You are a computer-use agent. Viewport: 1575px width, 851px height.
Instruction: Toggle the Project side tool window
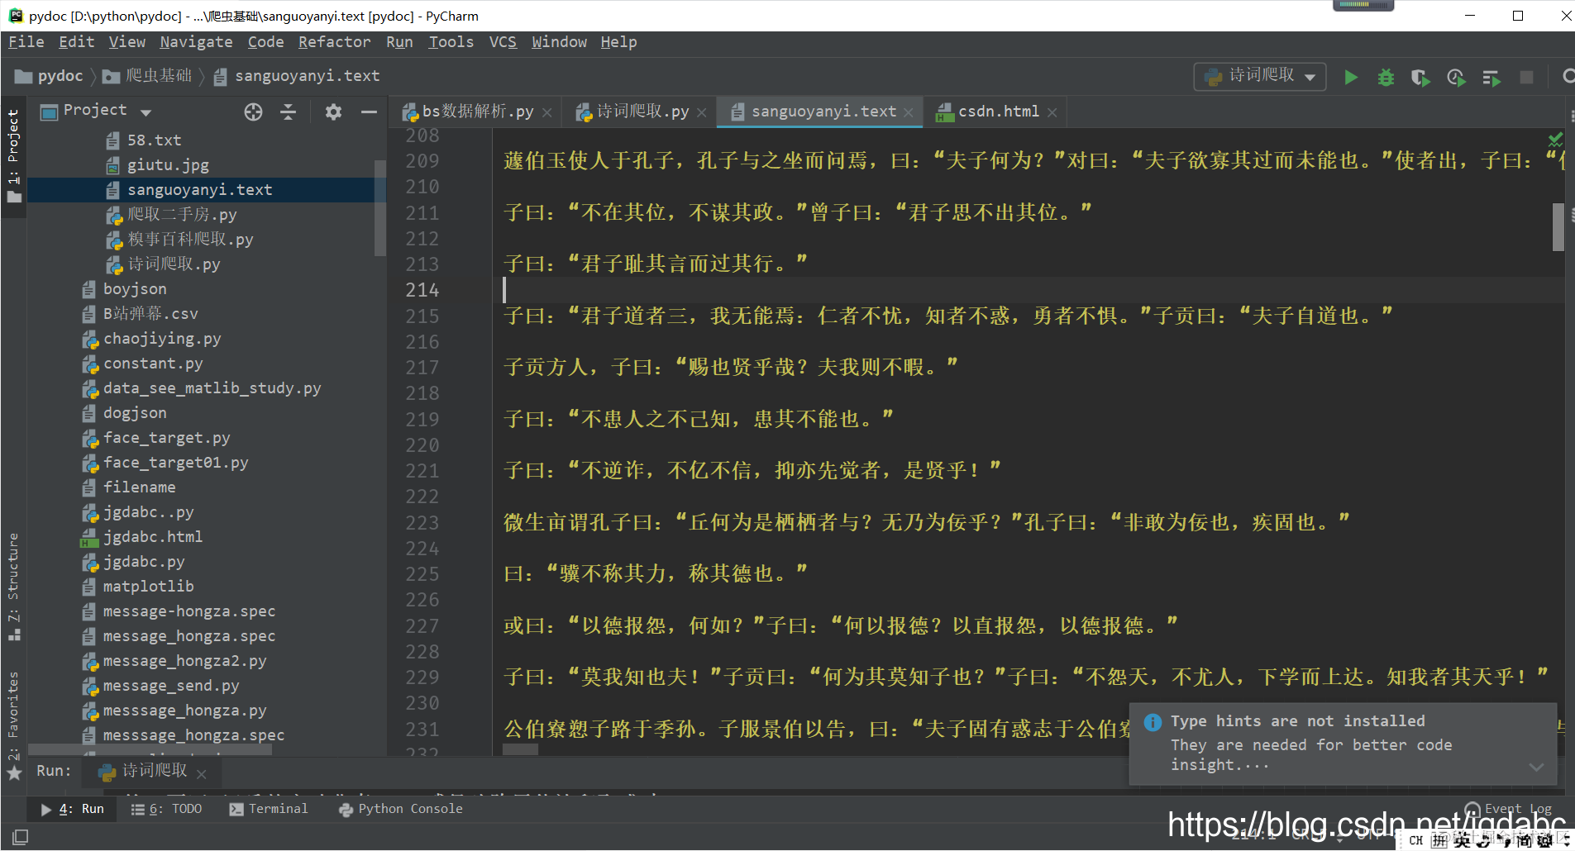pyautogui.click(x=13, y=155)
